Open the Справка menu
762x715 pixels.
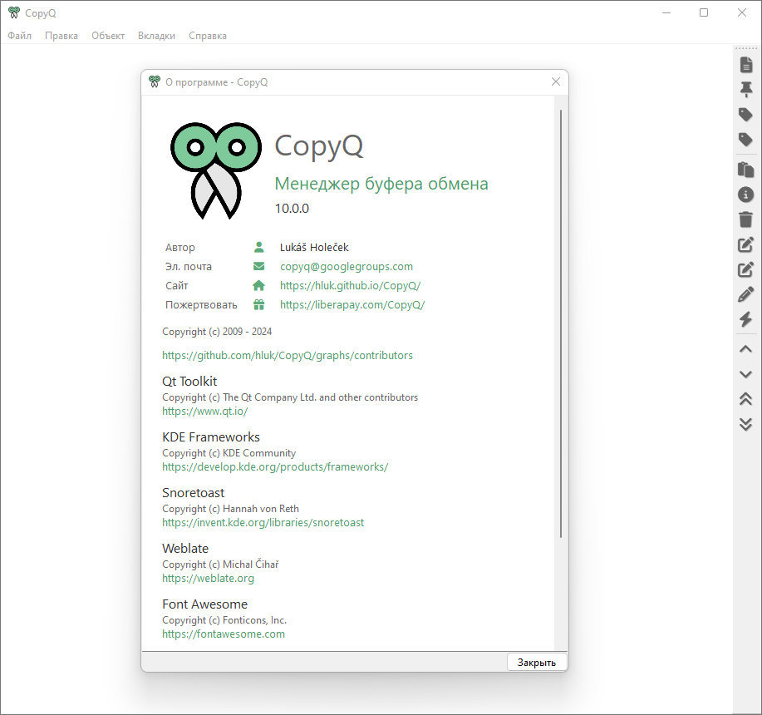(x=208, y=36)
